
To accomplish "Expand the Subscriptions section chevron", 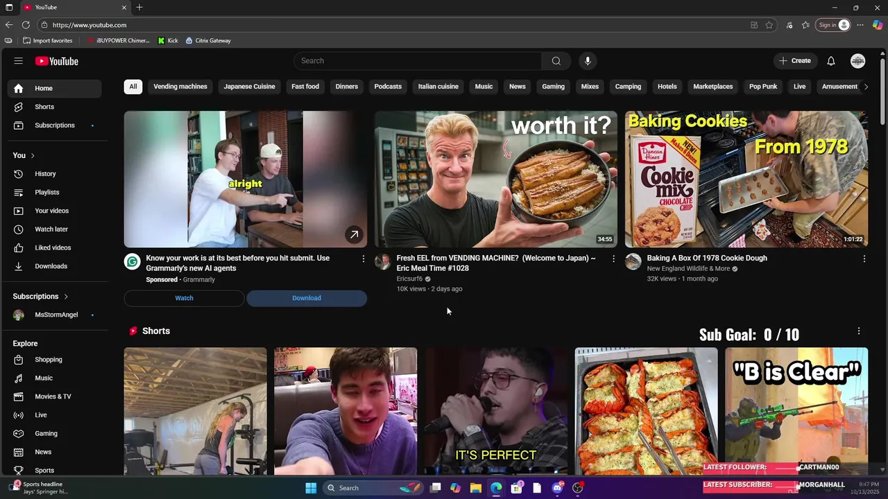I will click(x=66, y=297).
